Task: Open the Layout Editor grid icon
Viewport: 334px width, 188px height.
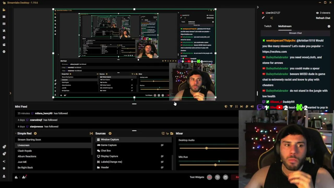Action: click(x=4, y=17)
